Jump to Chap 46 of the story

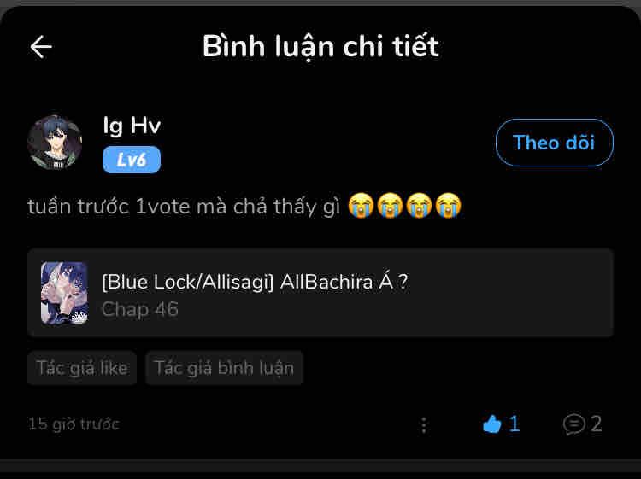click(x=140, y=309)
